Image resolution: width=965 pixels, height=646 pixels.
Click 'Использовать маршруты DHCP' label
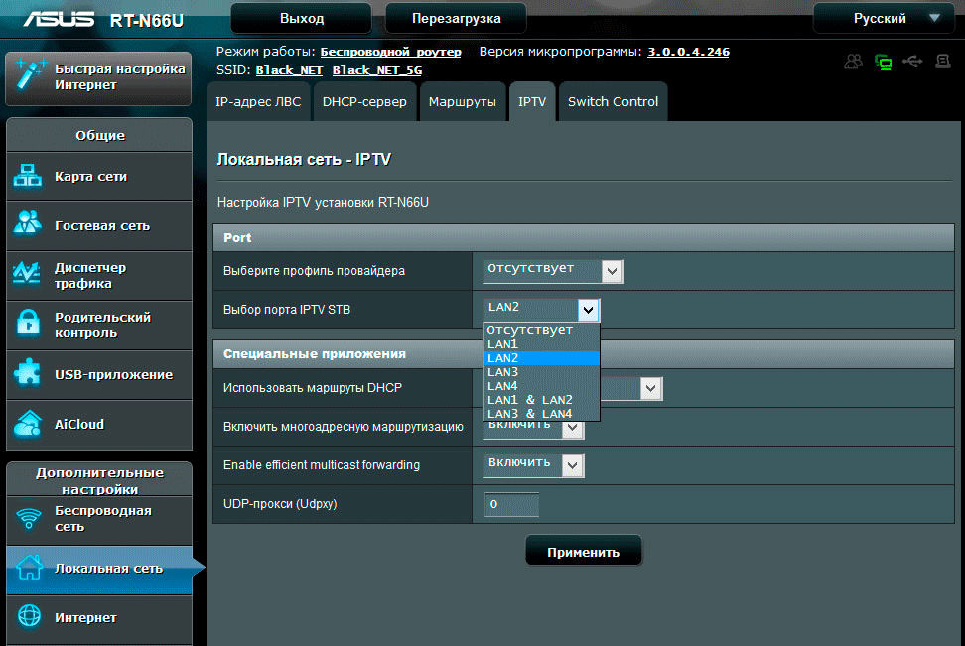313,388
